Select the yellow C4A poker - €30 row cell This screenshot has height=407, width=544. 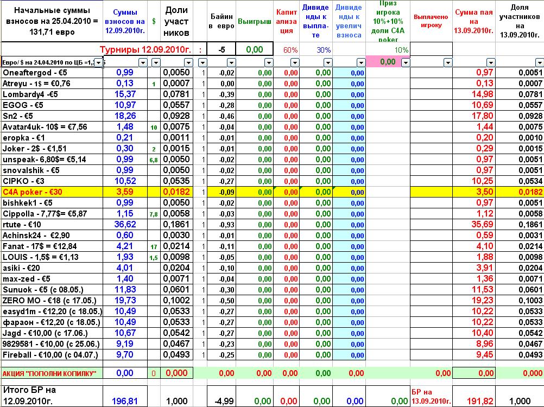(52, 192)
